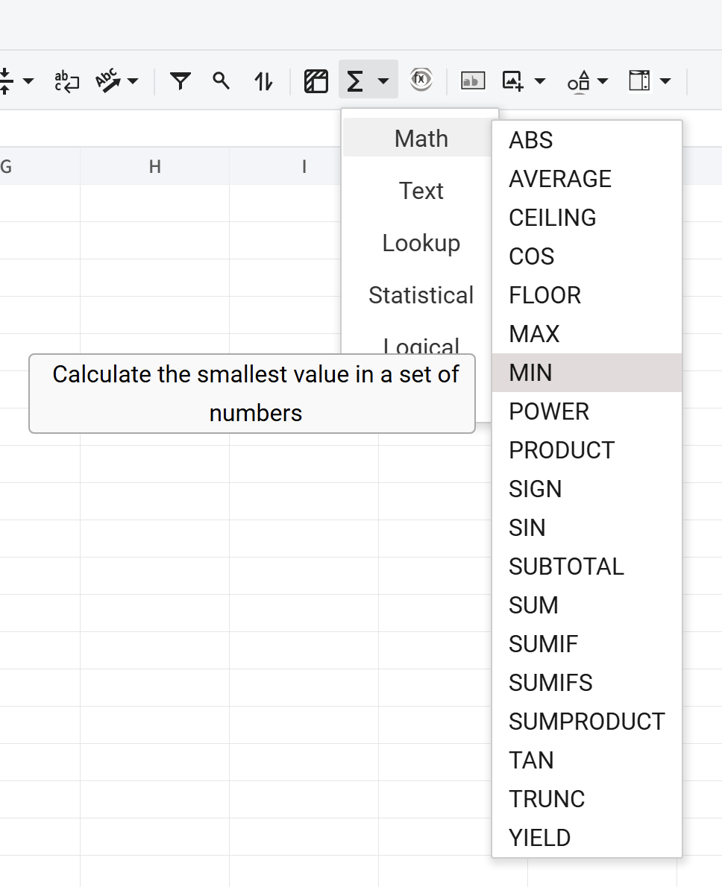Toggle the show formulas fx icon

point(421,79)
